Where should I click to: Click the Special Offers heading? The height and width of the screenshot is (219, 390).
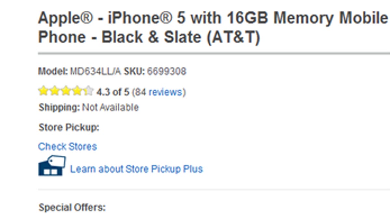72,207
